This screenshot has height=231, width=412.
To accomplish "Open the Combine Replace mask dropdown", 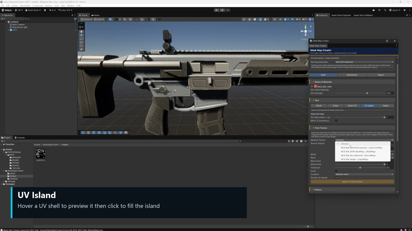I will [x=364, y=174].
